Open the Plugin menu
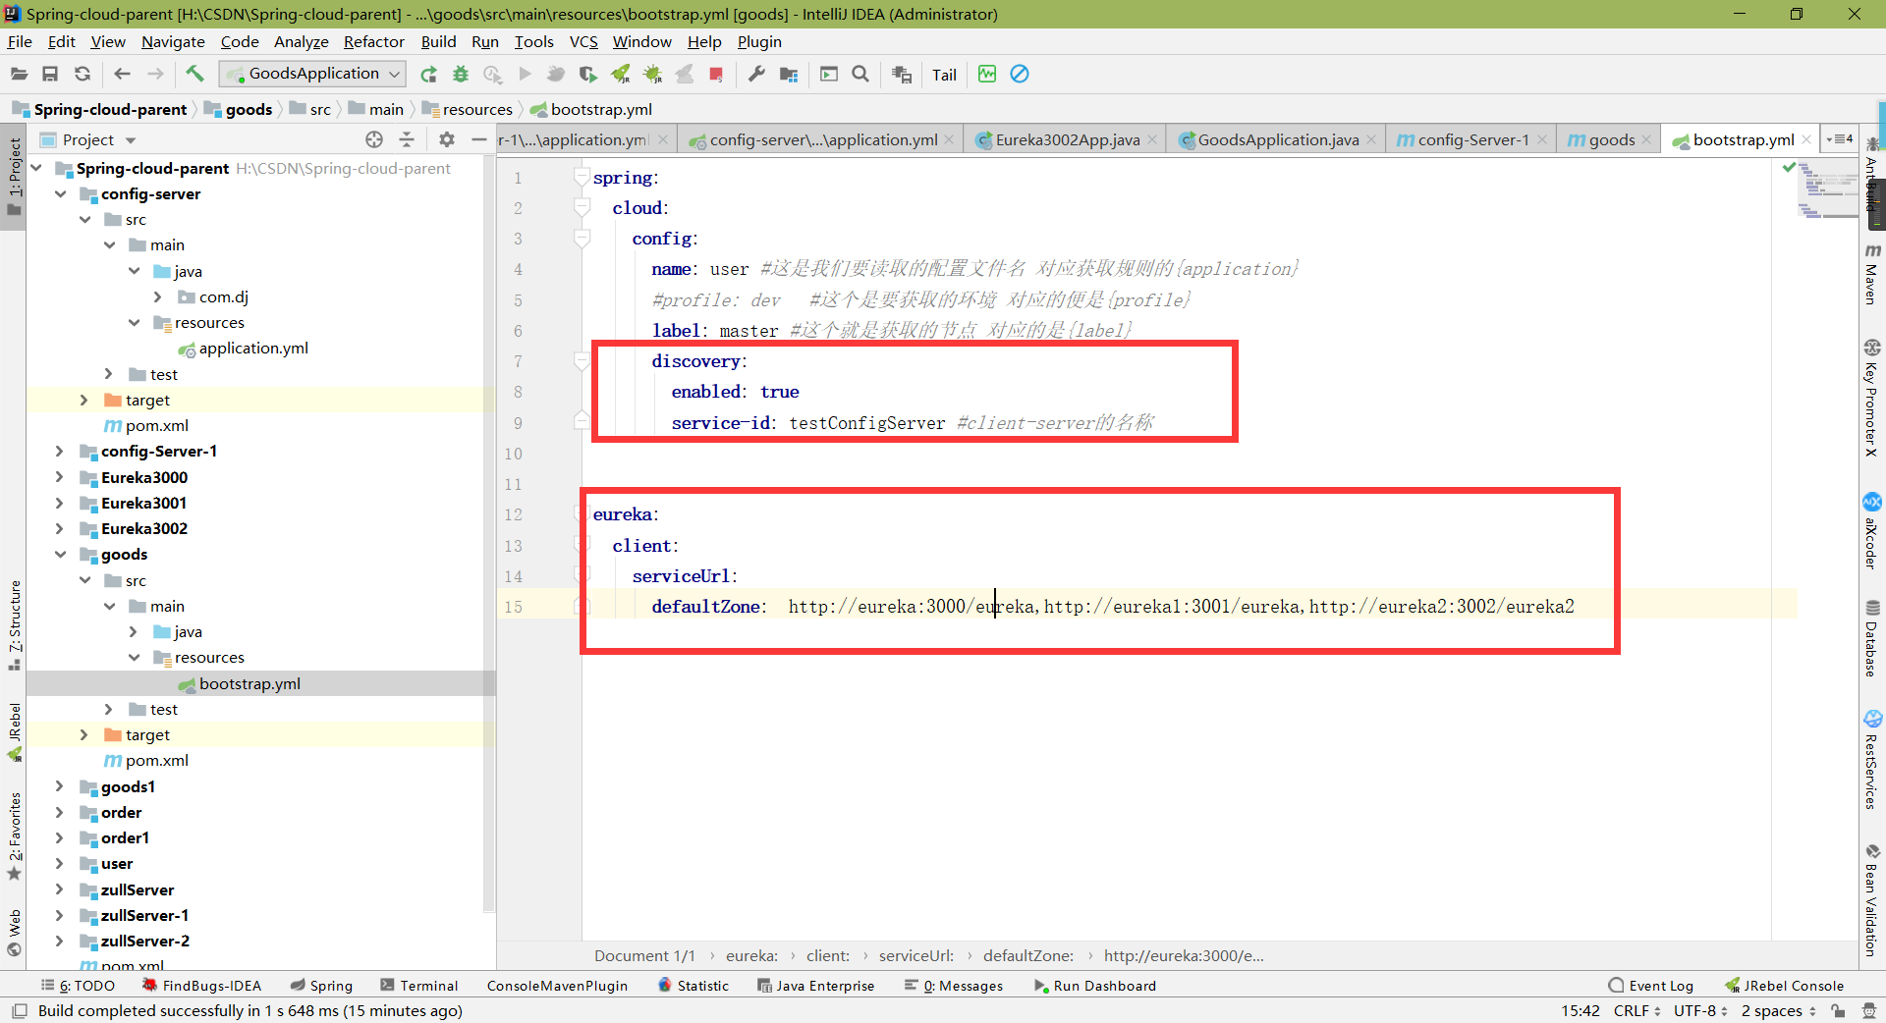Image resolution: width=1886 pixels, height=1023 pixels. [x=759, y=41]
